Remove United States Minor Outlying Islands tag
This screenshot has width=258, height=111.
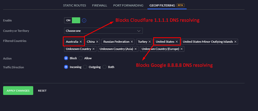235,42
